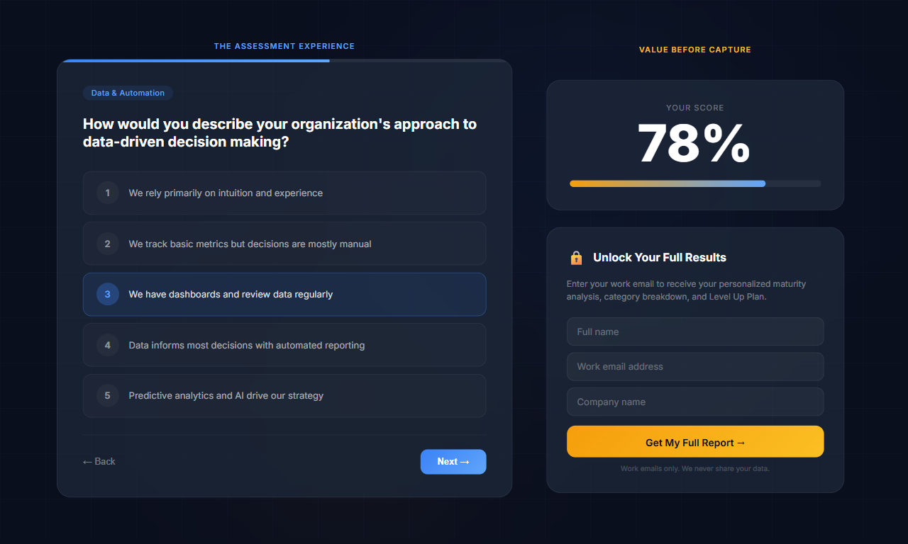Click the Get My Full Report button
The image size is (908, 544).
694,441
